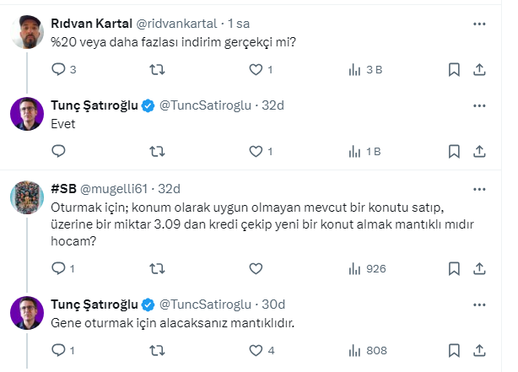Click Rıdvan Kartal's profile picture
Screen dimensions: 518x372
pos(27,32)
